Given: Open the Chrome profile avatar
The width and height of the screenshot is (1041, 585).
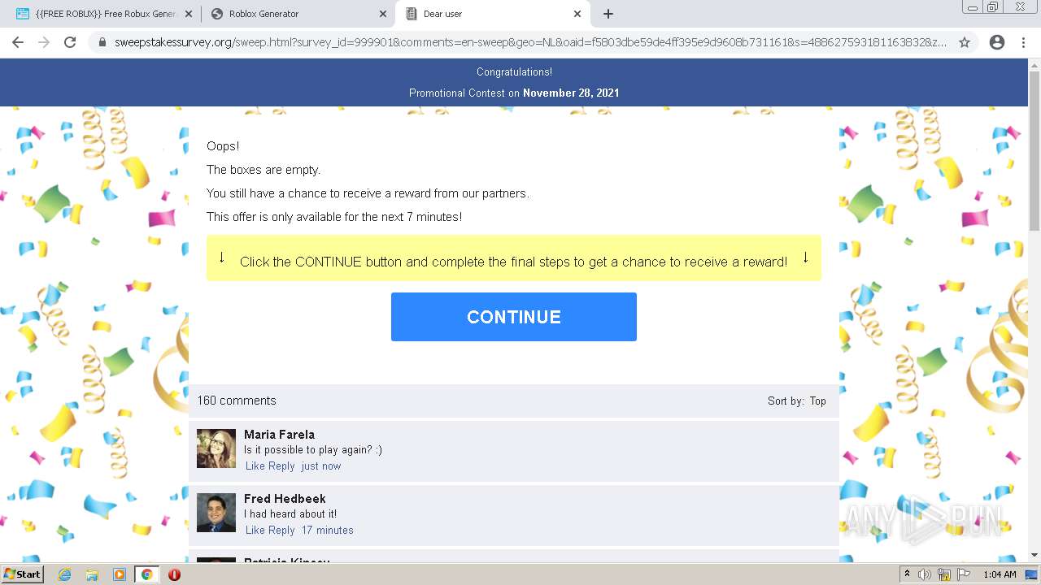Looking at the screenshot, I should pos(997,42).
